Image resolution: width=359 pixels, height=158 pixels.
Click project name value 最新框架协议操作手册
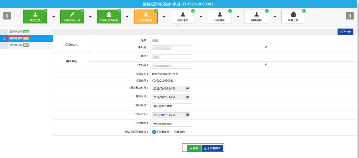165,74
